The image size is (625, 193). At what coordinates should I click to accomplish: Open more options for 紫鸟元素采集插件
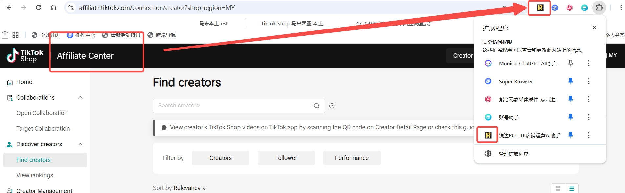589,99
